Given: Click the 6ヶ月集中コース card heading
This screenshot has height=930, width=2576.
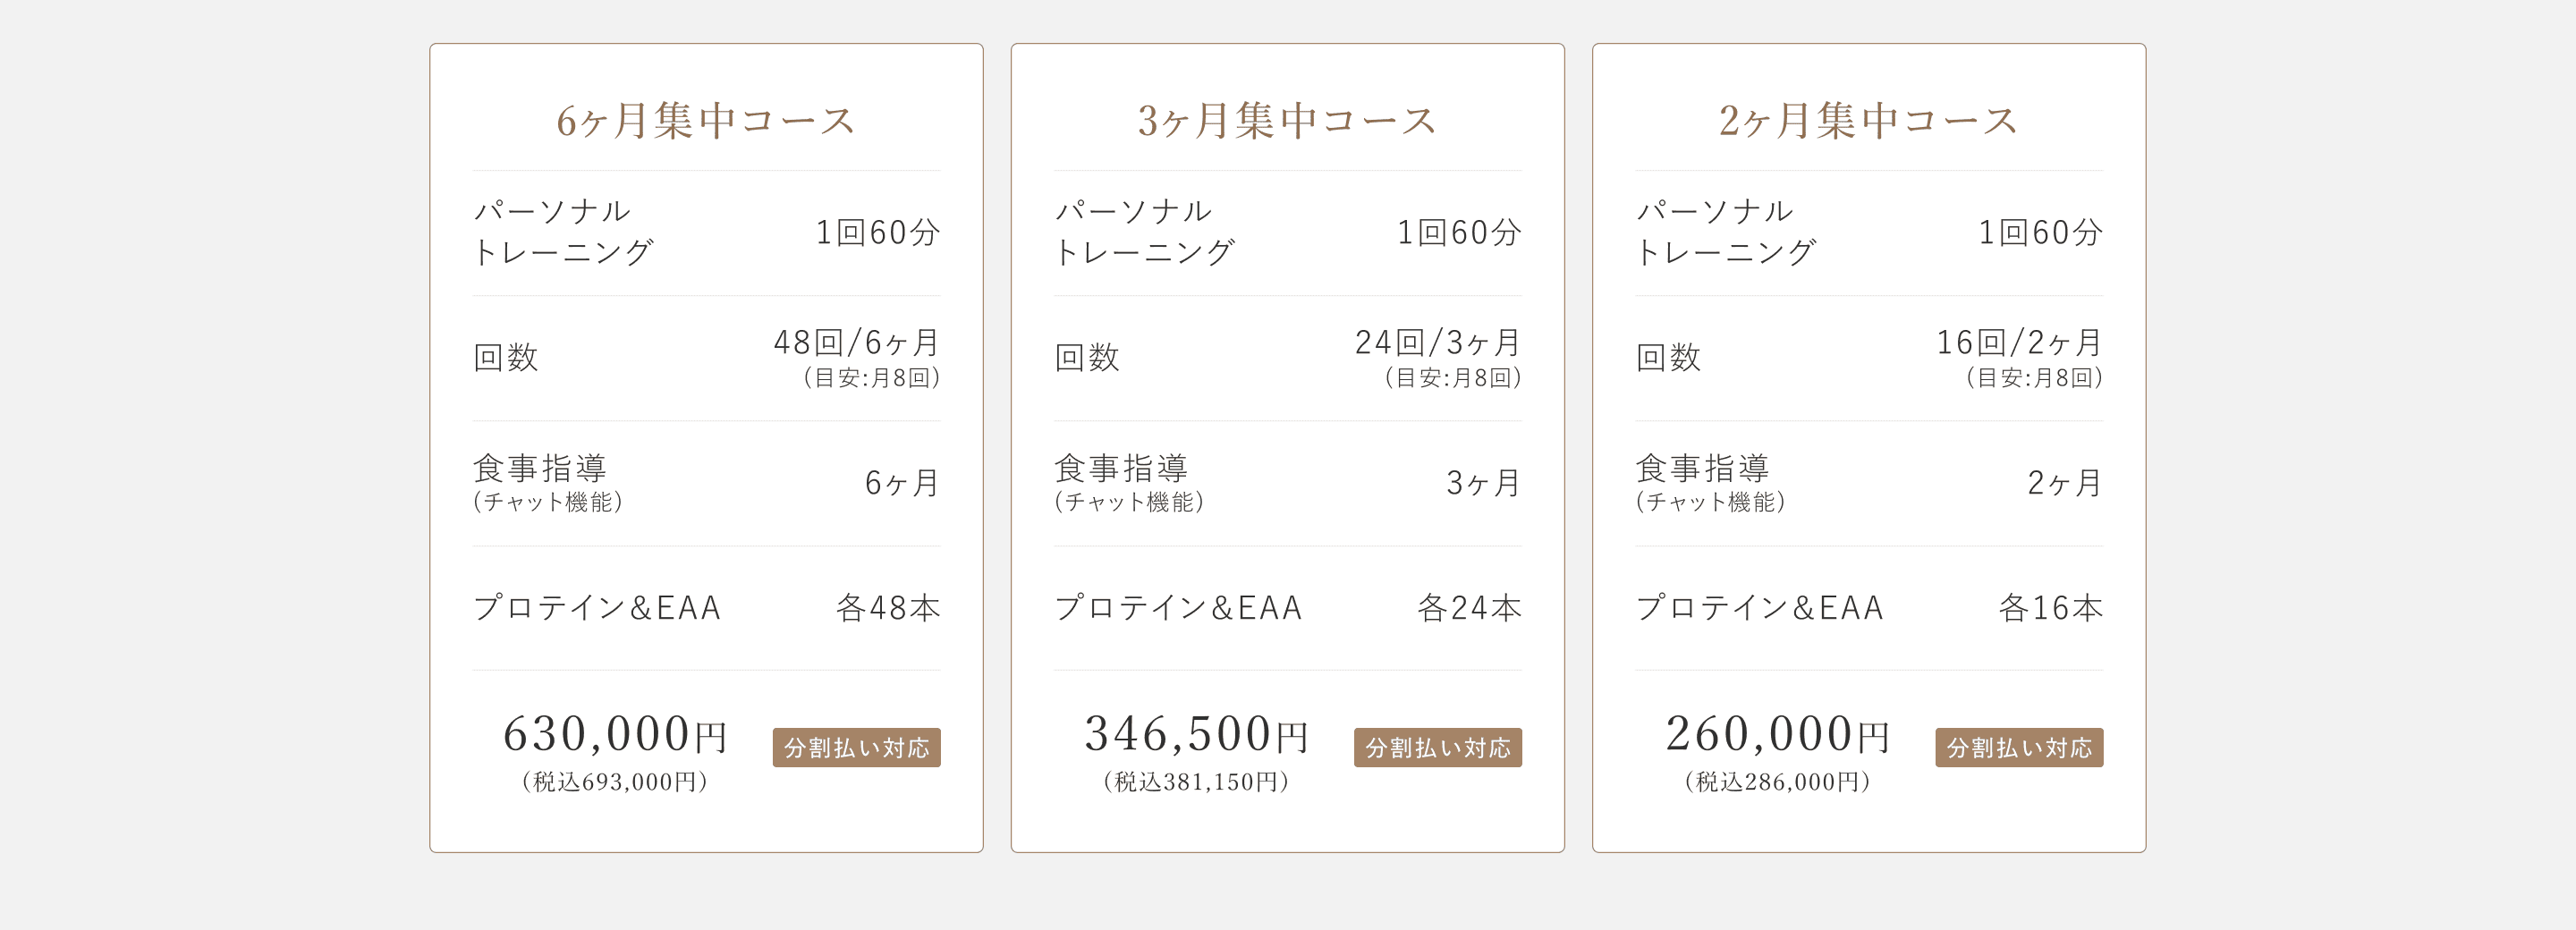Looking at the screenshot, I should [706, 121].
